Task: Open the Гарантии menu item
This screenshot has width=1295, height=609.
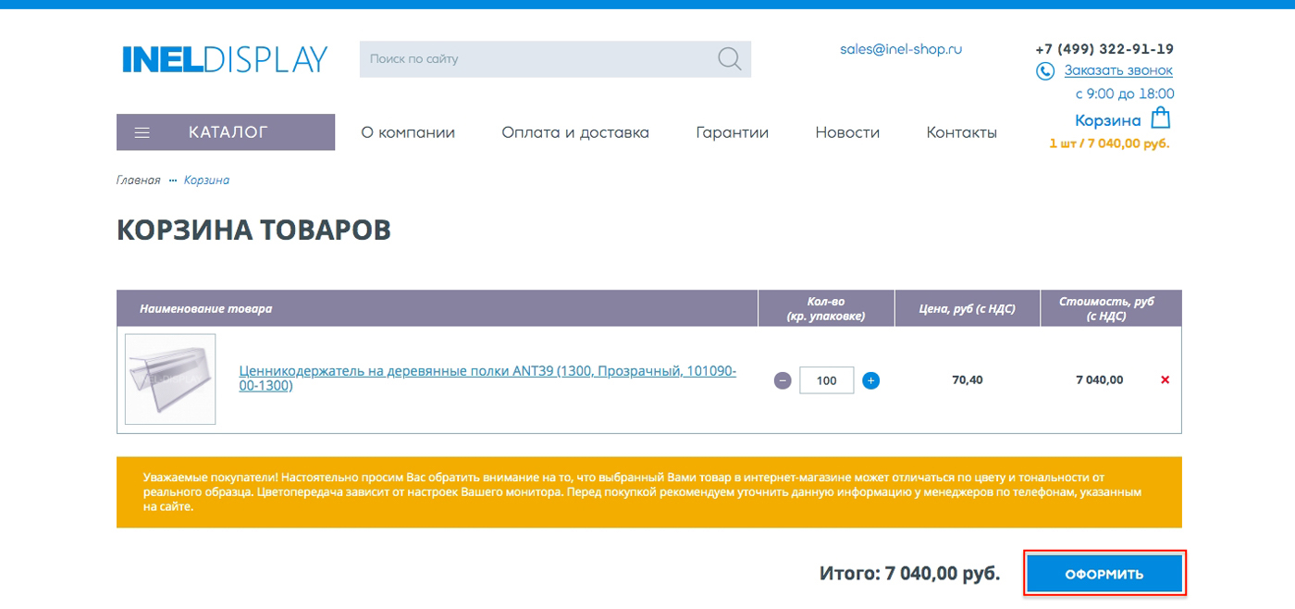Action: pos(732,132)
